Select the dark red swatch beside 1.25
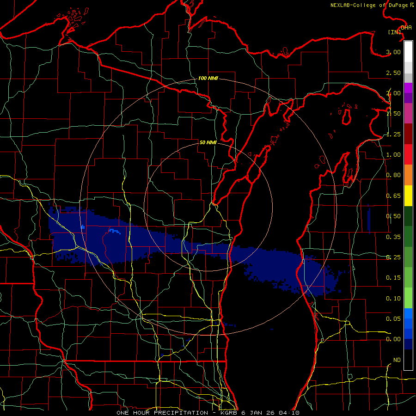 [x=408, y=134]
